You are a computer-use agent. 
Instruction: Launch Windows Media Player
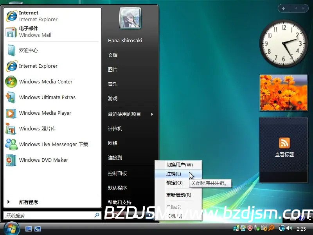tap(52, 113)
